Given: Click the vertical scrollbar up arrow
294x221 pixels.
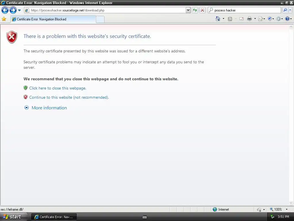Looking at the screenshot, I should [x=291, y=27].
